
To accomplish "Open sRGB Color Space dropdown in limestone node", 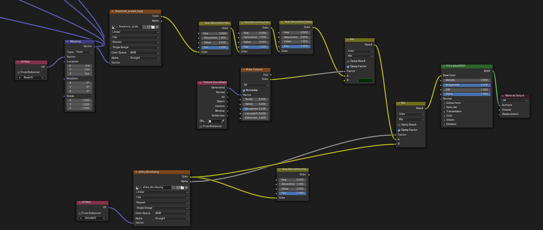I will click(x=144, y=52).
